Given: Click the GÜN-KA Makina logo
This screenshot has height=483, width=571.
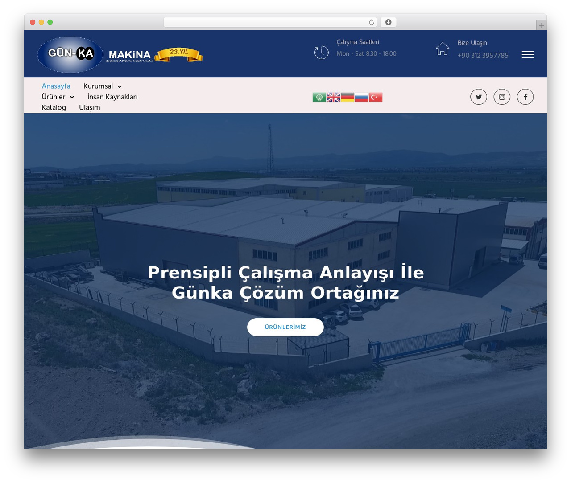Looking at the screenshot, I should coord(120,55).
